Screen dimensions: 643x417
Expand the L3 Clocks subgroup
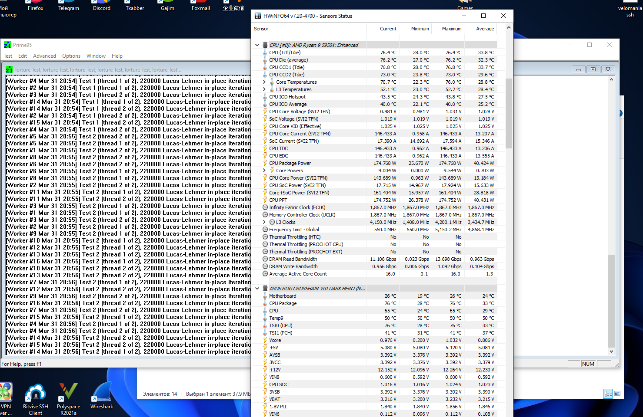(x=264, y=222)
